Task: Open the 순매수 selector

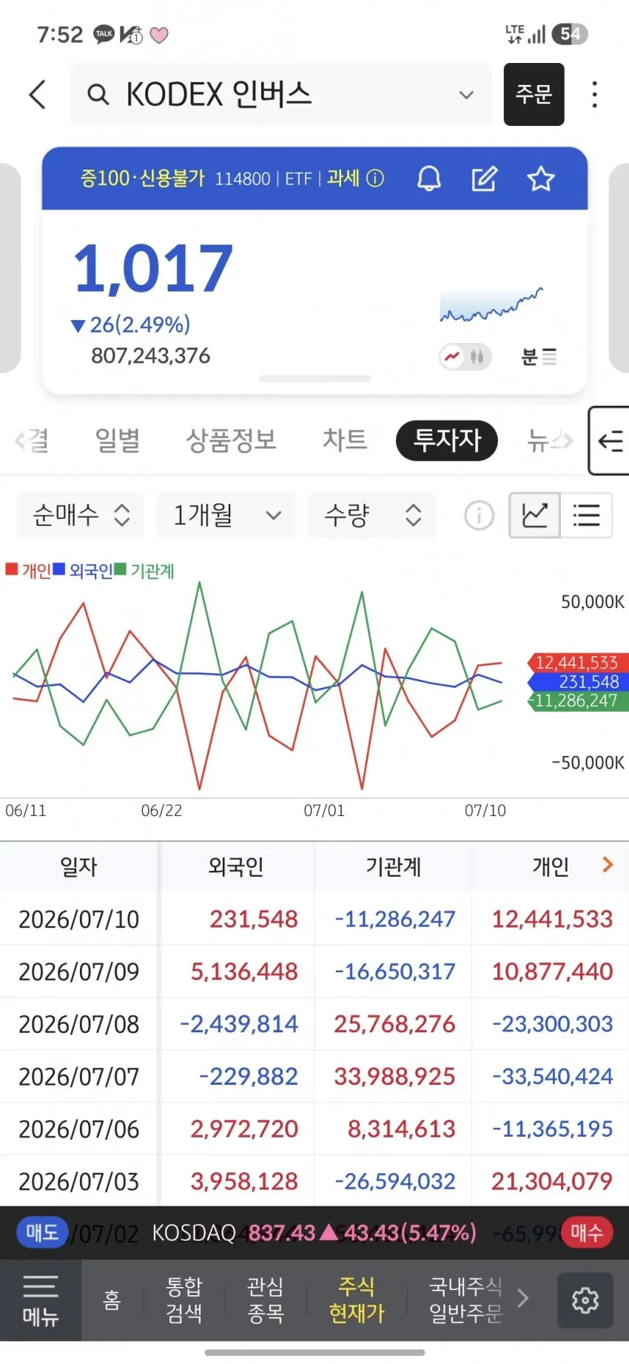Action: click(81, 515)
